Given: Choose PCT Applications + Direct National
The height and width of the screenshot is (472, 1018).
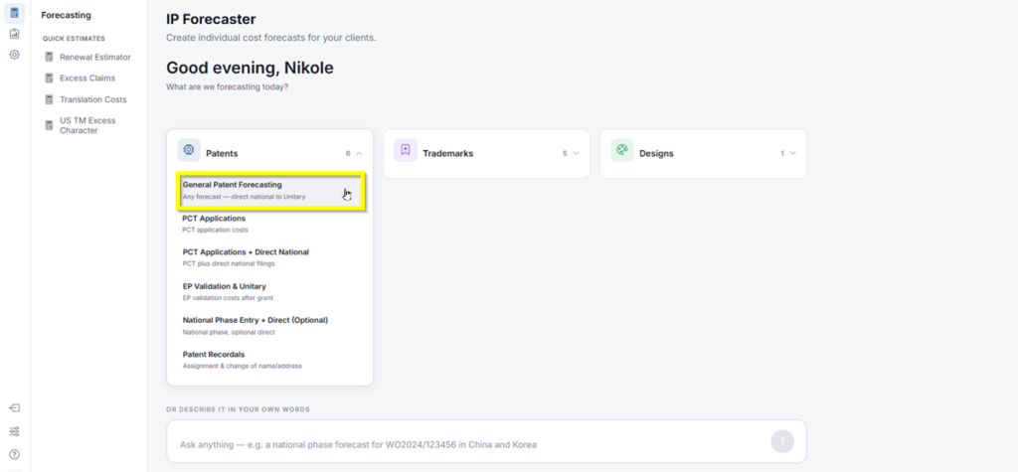Looking at the screenshot, I should (x=270, y=257).
